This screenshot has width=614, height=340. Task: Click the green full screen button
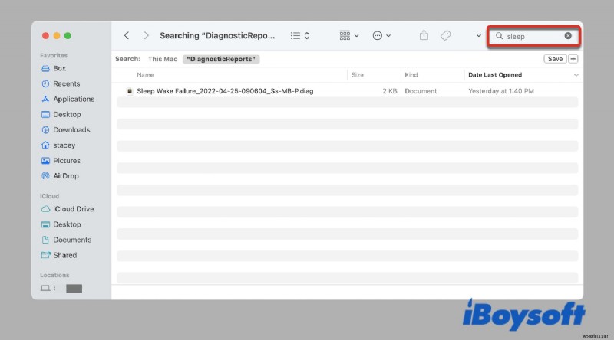pyautogui.click(x=68, y=35)
